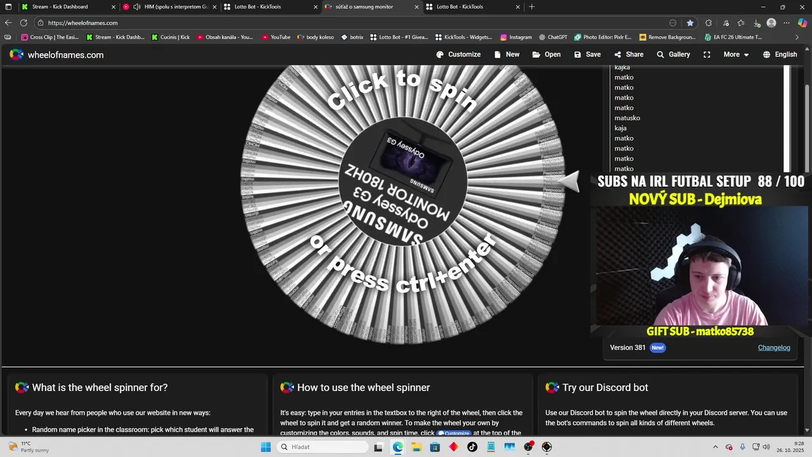Open TikTok app on taskbar

coord(472,447)
